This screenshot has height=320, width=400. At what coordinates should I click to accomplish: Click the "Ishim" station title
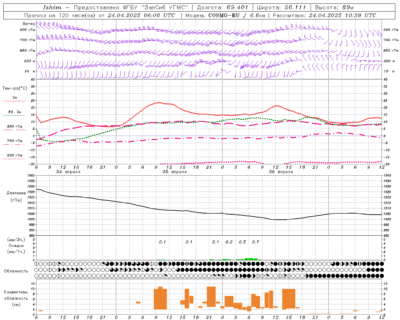click(x=52, y=7)
